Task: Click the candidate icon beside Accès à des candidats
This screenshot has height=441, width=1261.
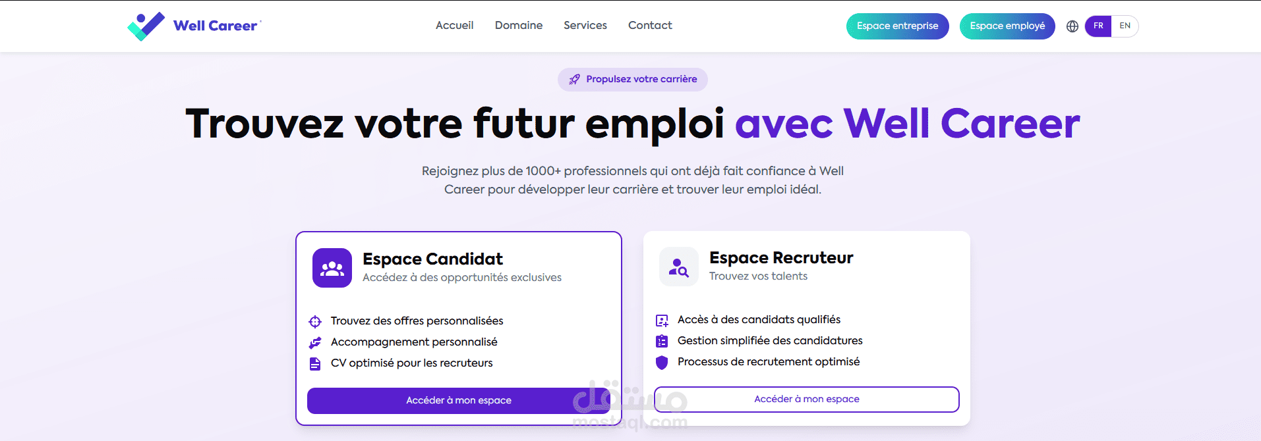Action: pyautogui.click(x=662, y=321)
